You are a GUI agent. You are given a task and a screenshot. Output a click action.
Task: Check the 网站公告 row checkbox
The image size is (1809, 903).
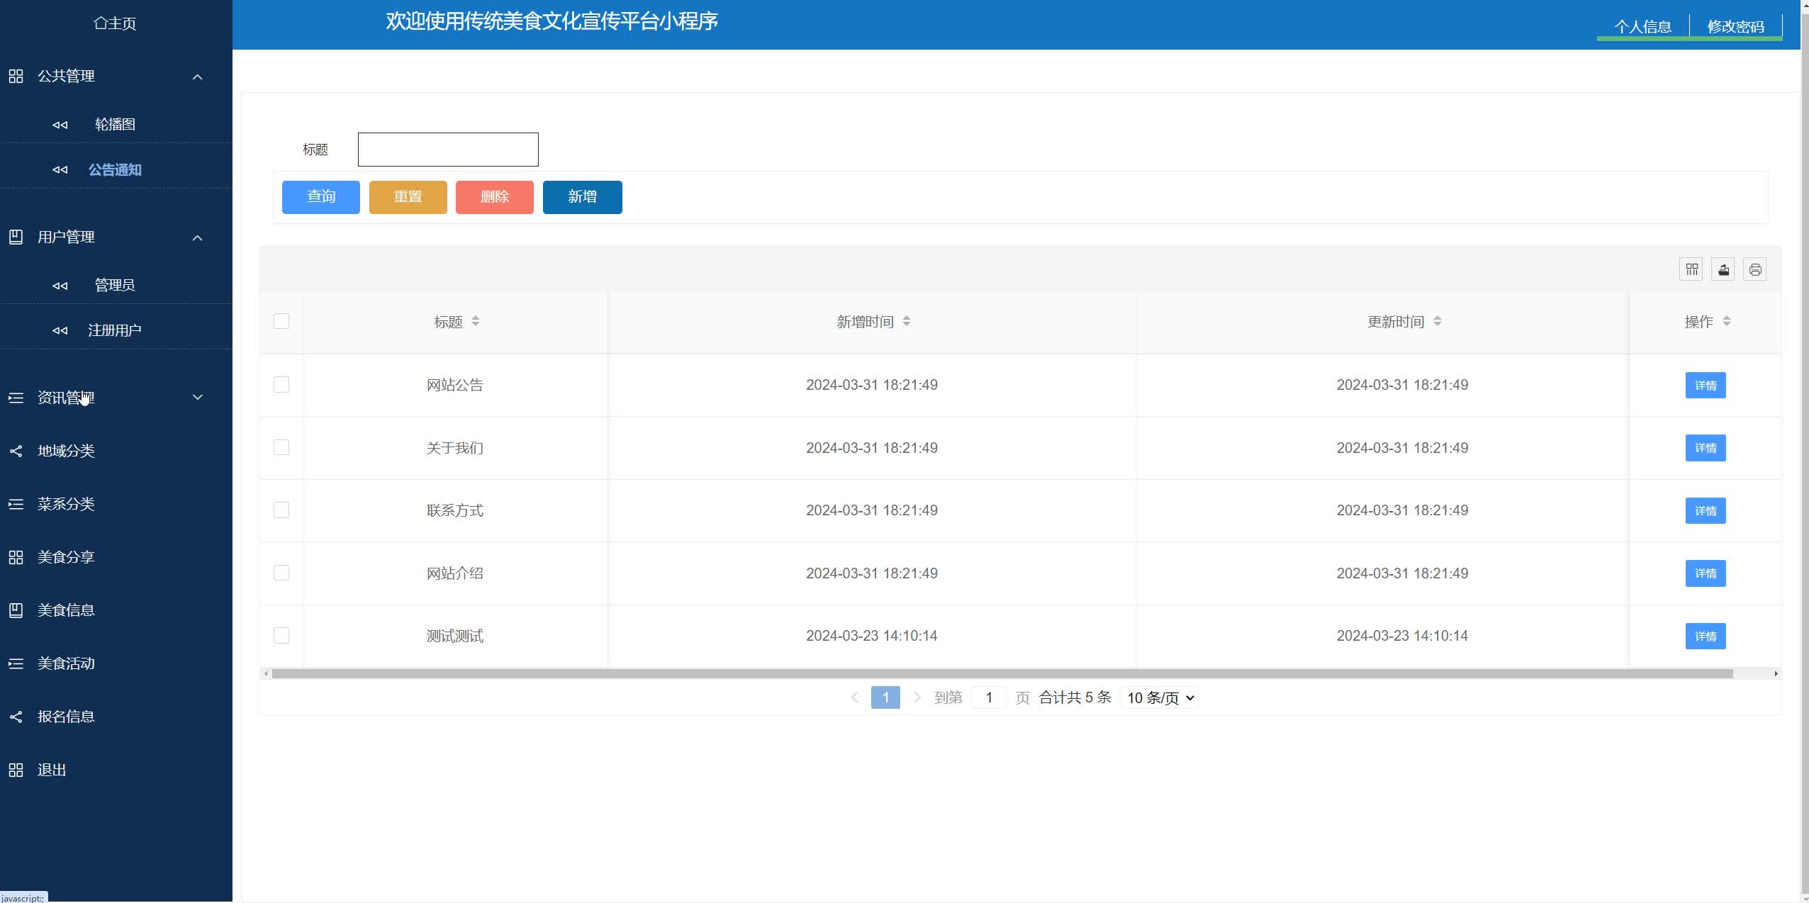(x=281, y=384)
